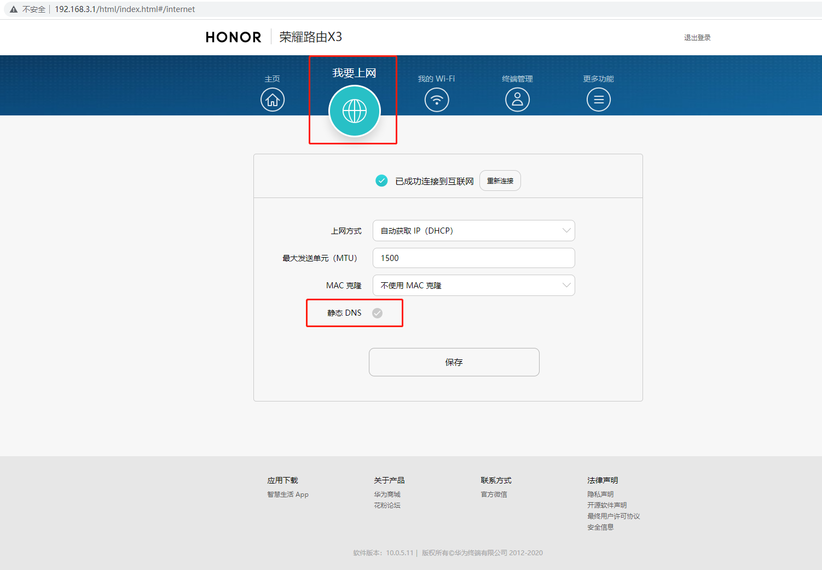The image size is (822, 570).
Task: Click the HONOR logo
Action: click(x=234, y=37)
